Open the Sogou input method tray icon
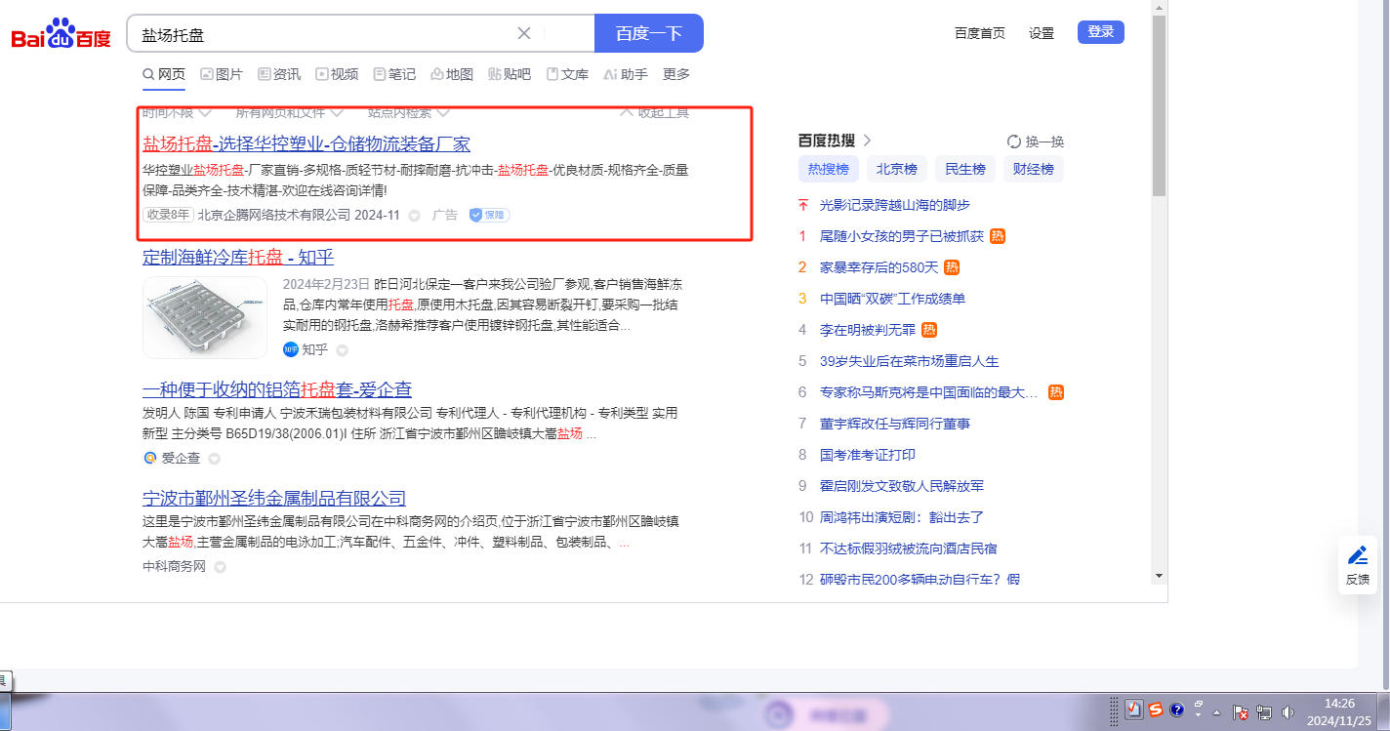Screen dimensions: 1390x731 click(1156, 710)
